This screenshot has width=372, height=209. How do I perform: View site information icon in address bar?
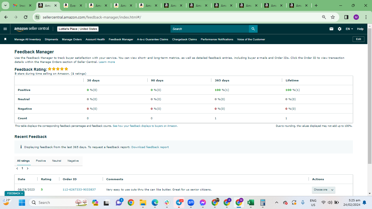click(38, 17)
